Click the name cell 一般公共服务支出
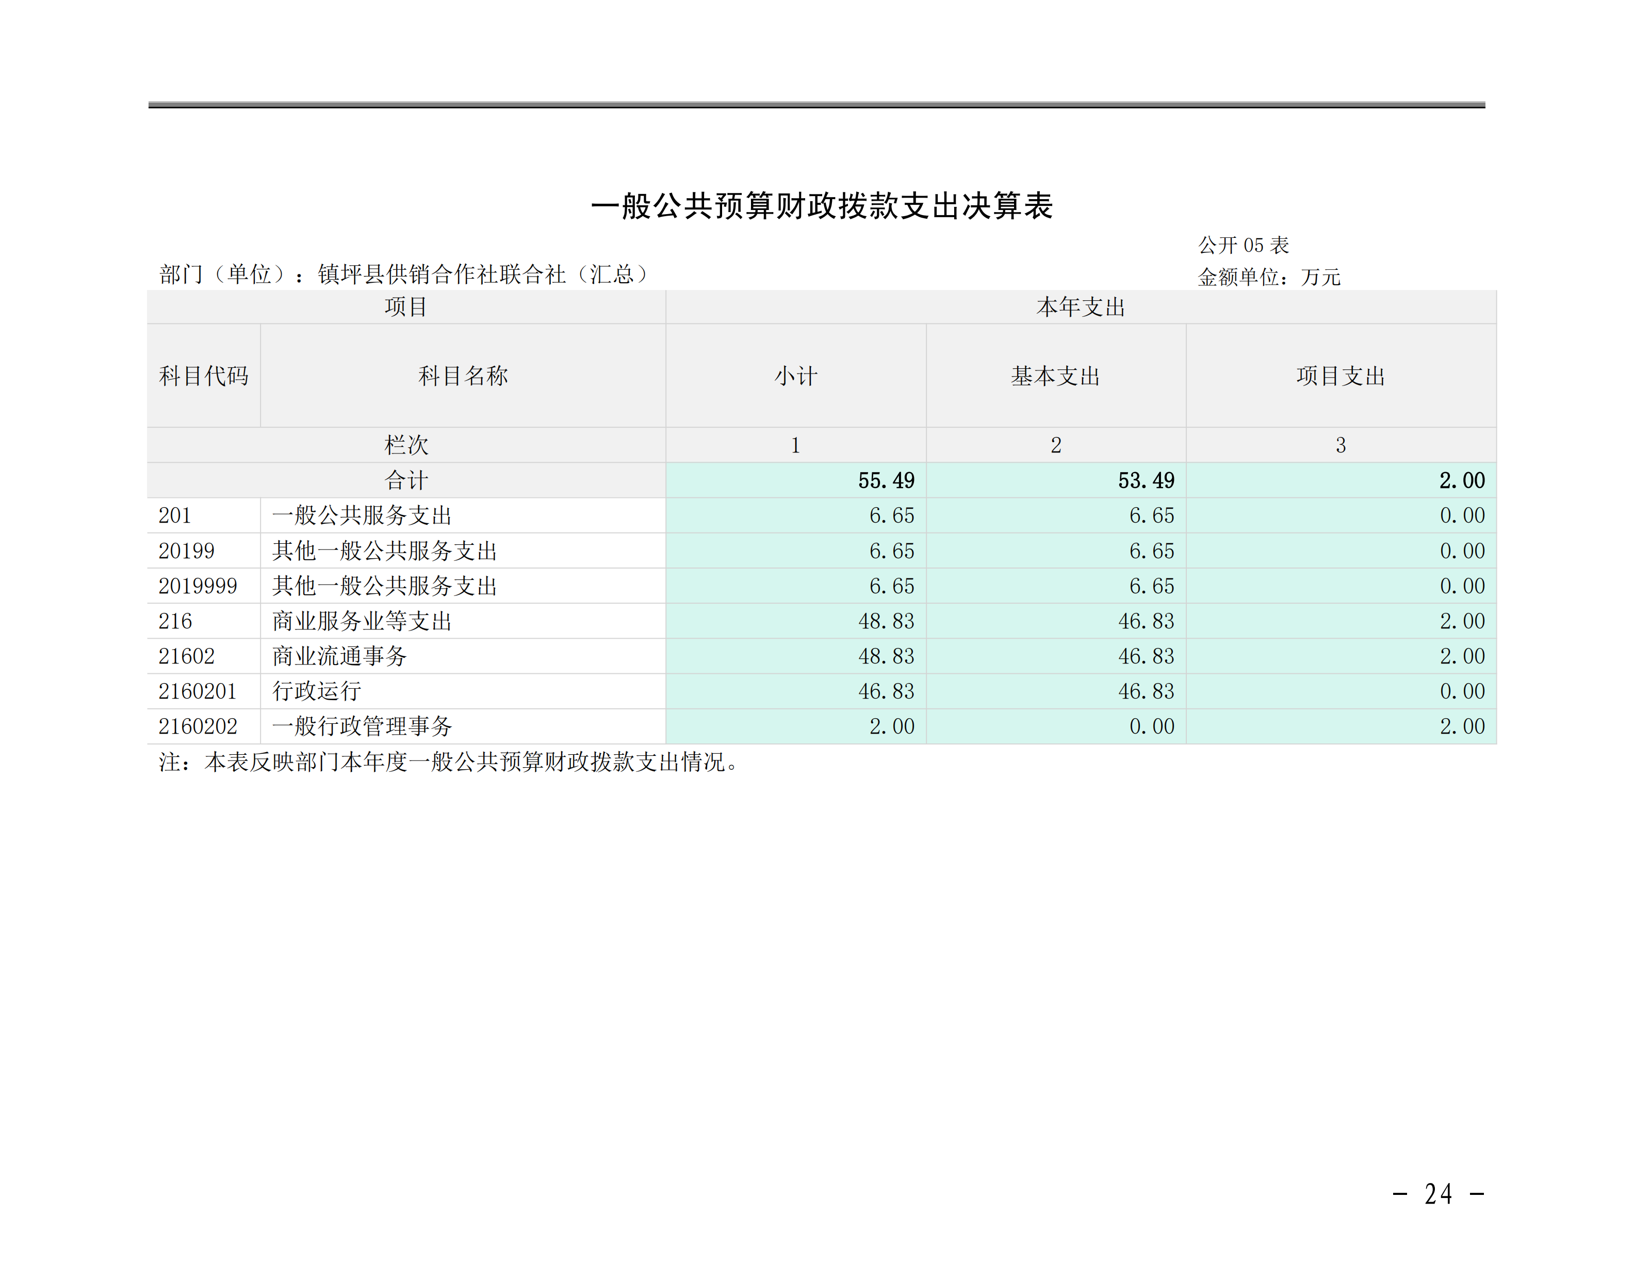The image size is (1634, 1263). tap(463, 515)
